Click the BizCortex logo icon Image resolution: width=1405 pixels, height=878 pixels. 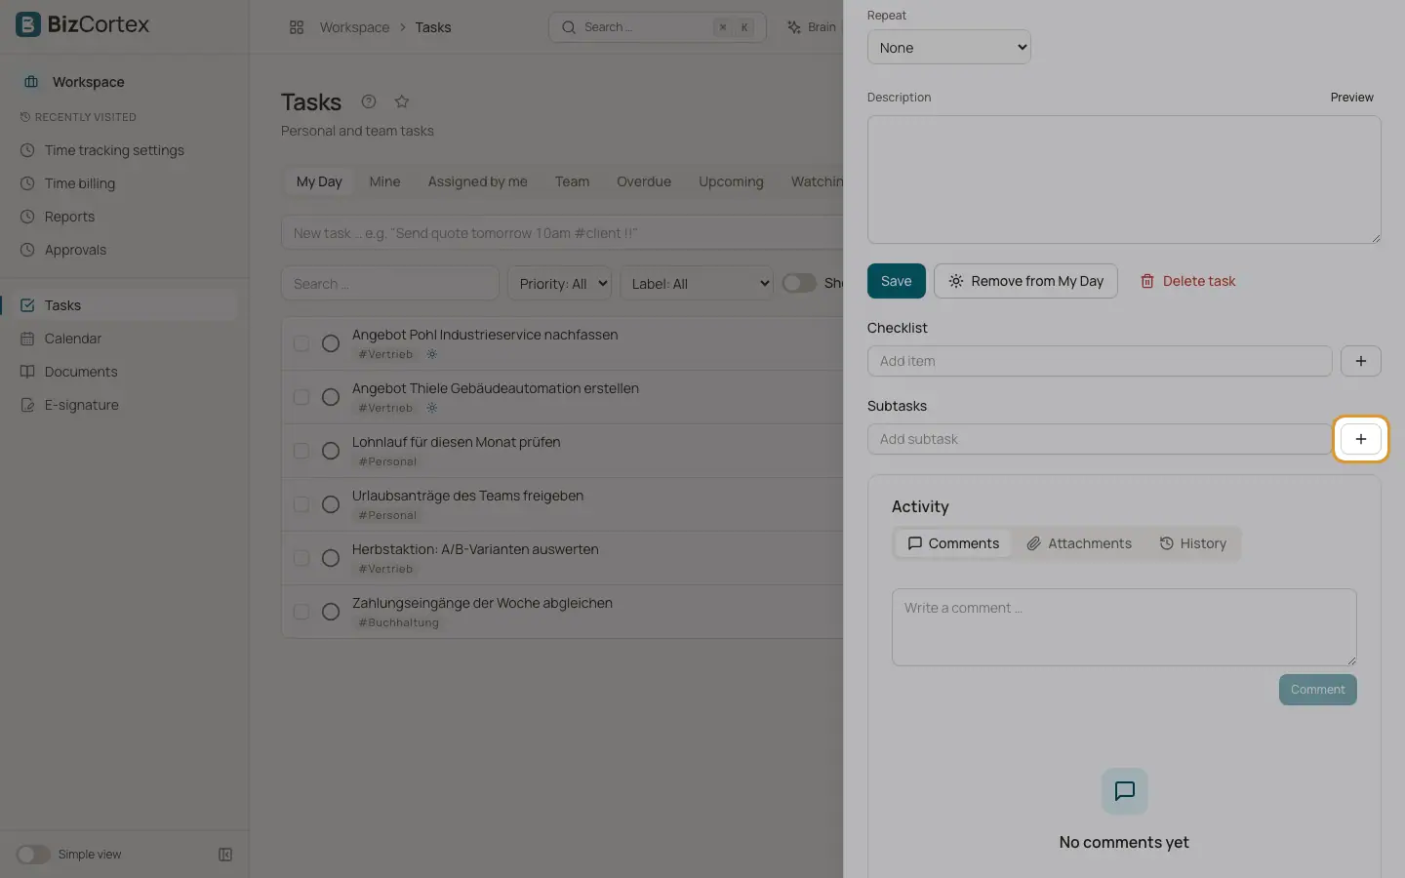coord(28,24)
